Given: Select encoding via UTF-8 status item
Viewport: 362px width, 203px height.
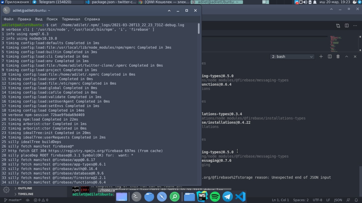Looking at the screenshot, I should [317, 200].
